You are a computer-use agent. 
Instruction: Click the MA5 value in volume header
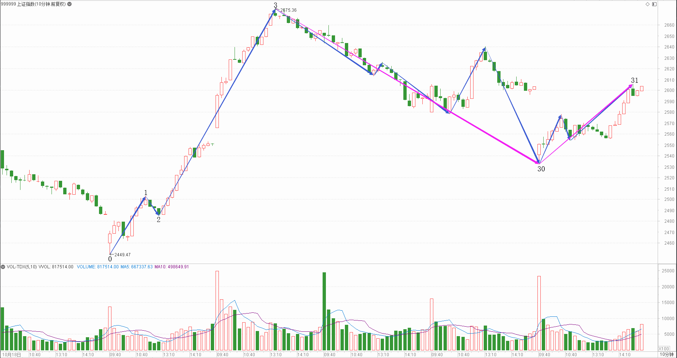(136, 267)
